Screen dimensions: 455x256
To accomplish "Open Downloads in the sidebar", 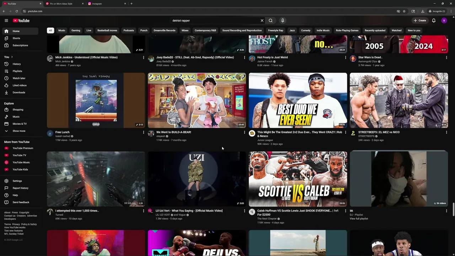I will click(x=20, y=92).
